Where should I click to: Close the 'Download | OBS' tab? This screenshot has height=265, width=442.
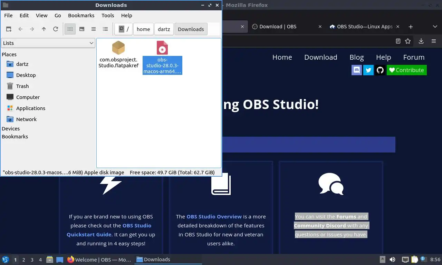[320, 27]
